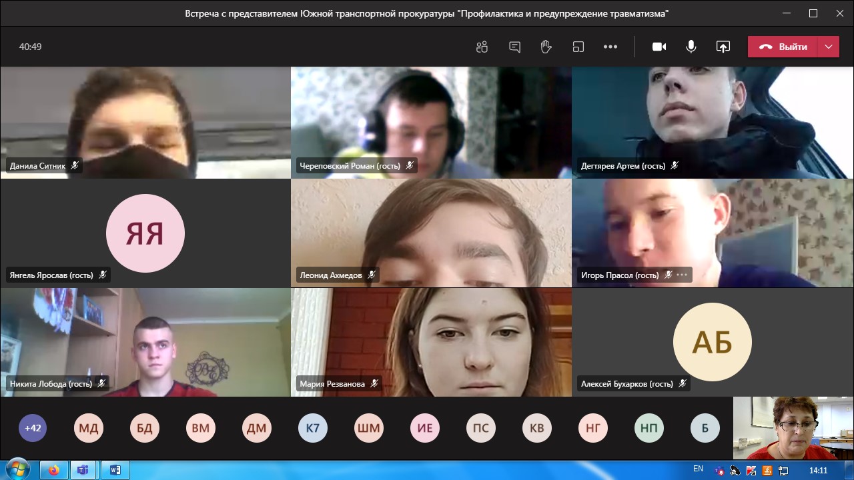Click the breakout rooms icon
This screenshot has height=480, width=854.
coord(578,47)
